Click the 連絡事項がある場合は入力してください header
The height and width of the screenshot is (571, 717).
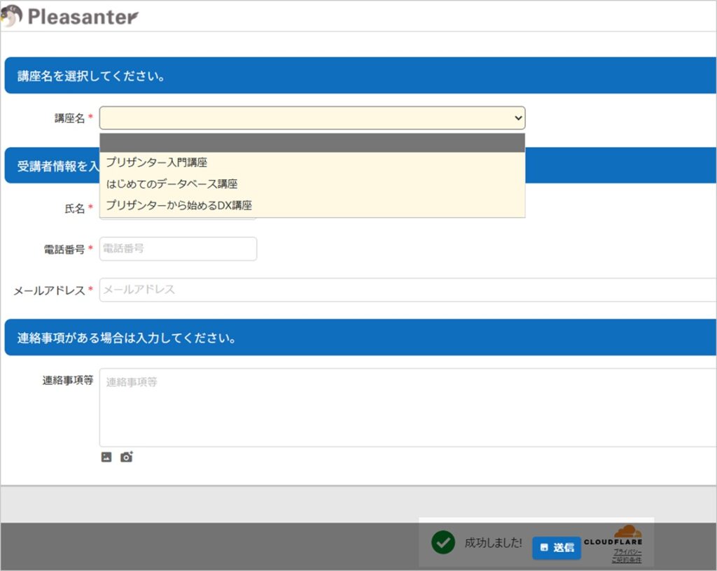126,338
